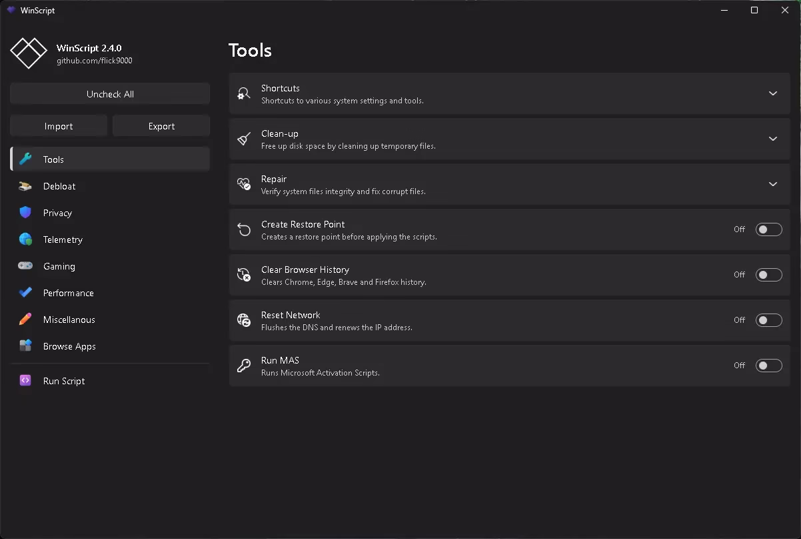This screenshot has height=539, width=801.
Task: Click the Privacy shield icon
Action: click(25, 213)
